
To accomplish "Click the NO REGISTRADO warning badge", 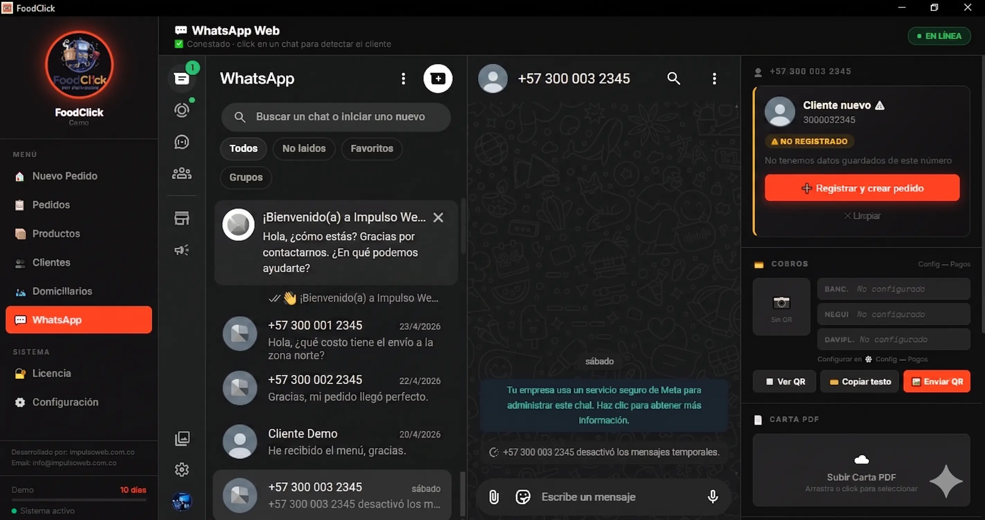I will [810, 141].
